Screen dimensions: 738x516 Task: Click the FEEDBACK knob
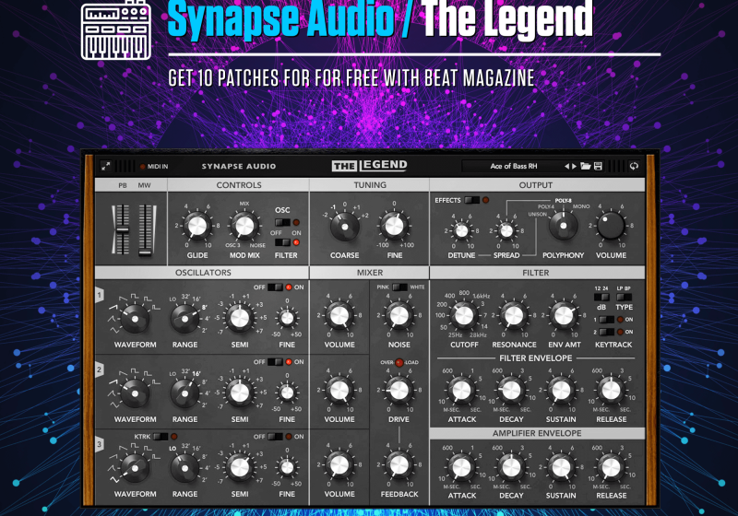pos(399,464)
